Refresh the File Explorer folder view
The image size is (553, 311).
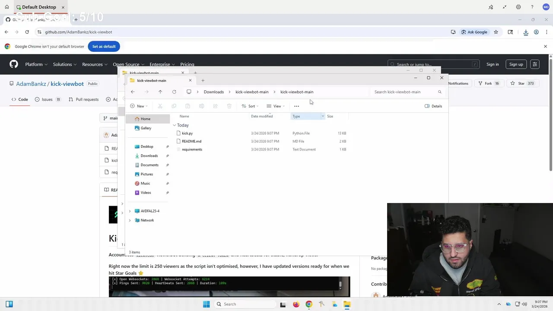174,92
